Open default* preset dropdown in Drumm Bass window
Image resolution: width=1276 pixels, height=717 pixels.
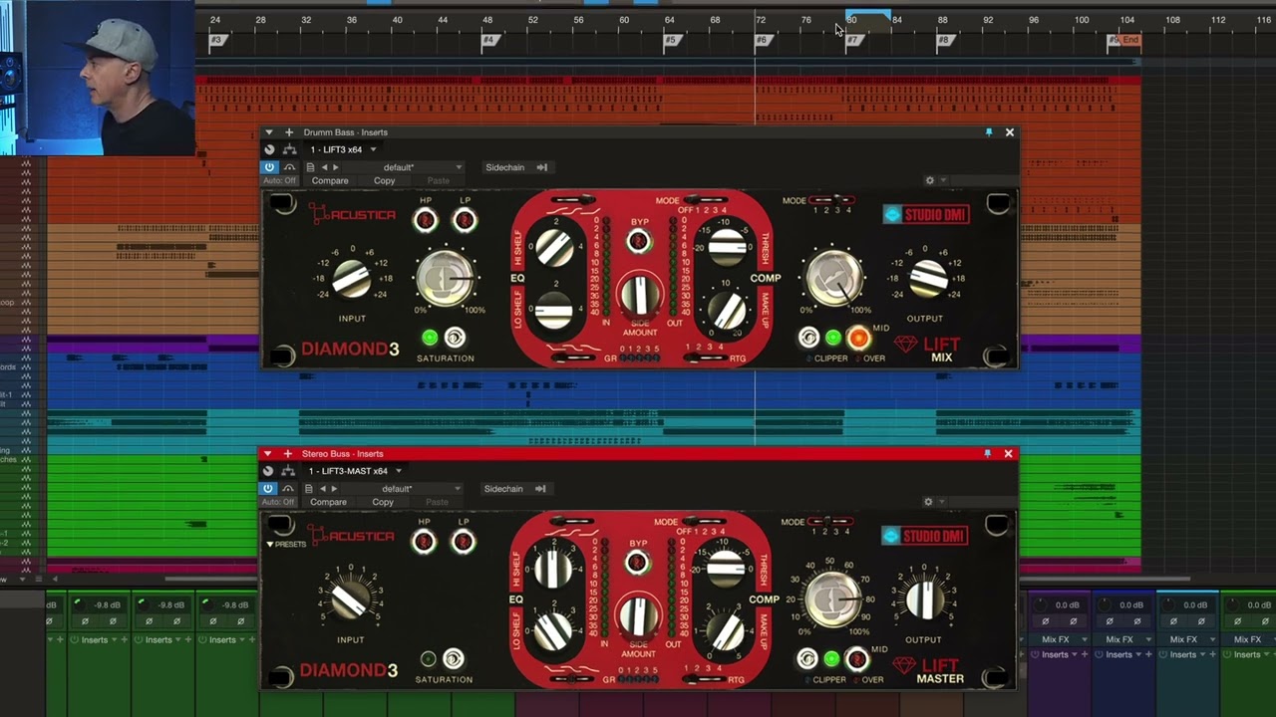(404, 167)
